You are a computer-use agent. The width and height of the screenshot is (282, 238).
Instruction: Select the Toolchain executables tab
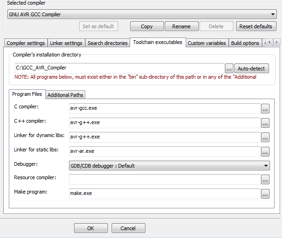(158, 42)
